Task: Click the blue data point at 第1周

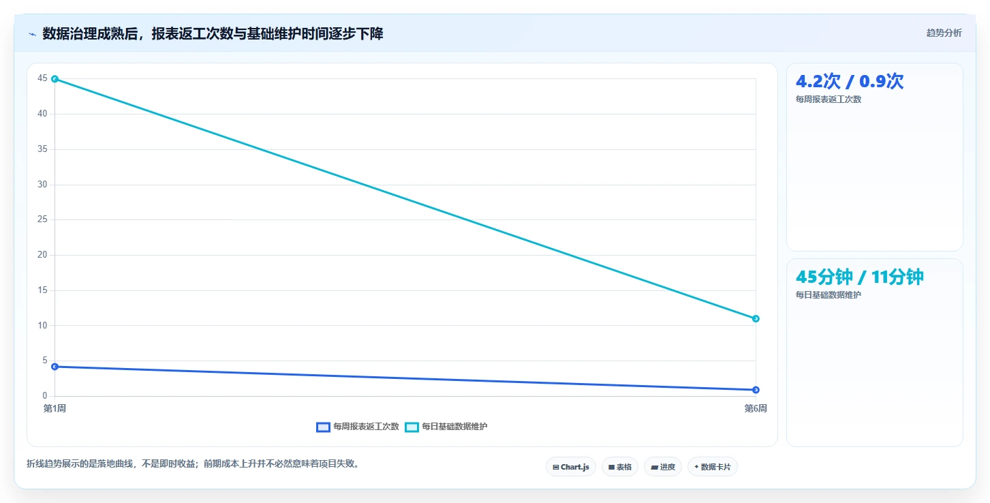Action: (x=55, y=367)
